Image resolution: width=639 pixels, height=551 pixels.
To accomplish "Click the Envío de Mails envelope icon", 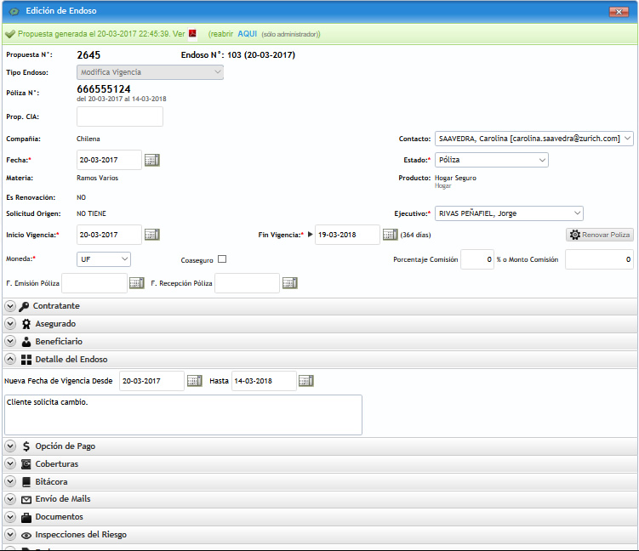I will 26,499.
